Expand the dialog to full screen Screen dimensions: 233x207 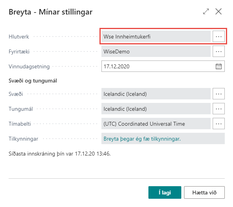click(x=206, y=11)
